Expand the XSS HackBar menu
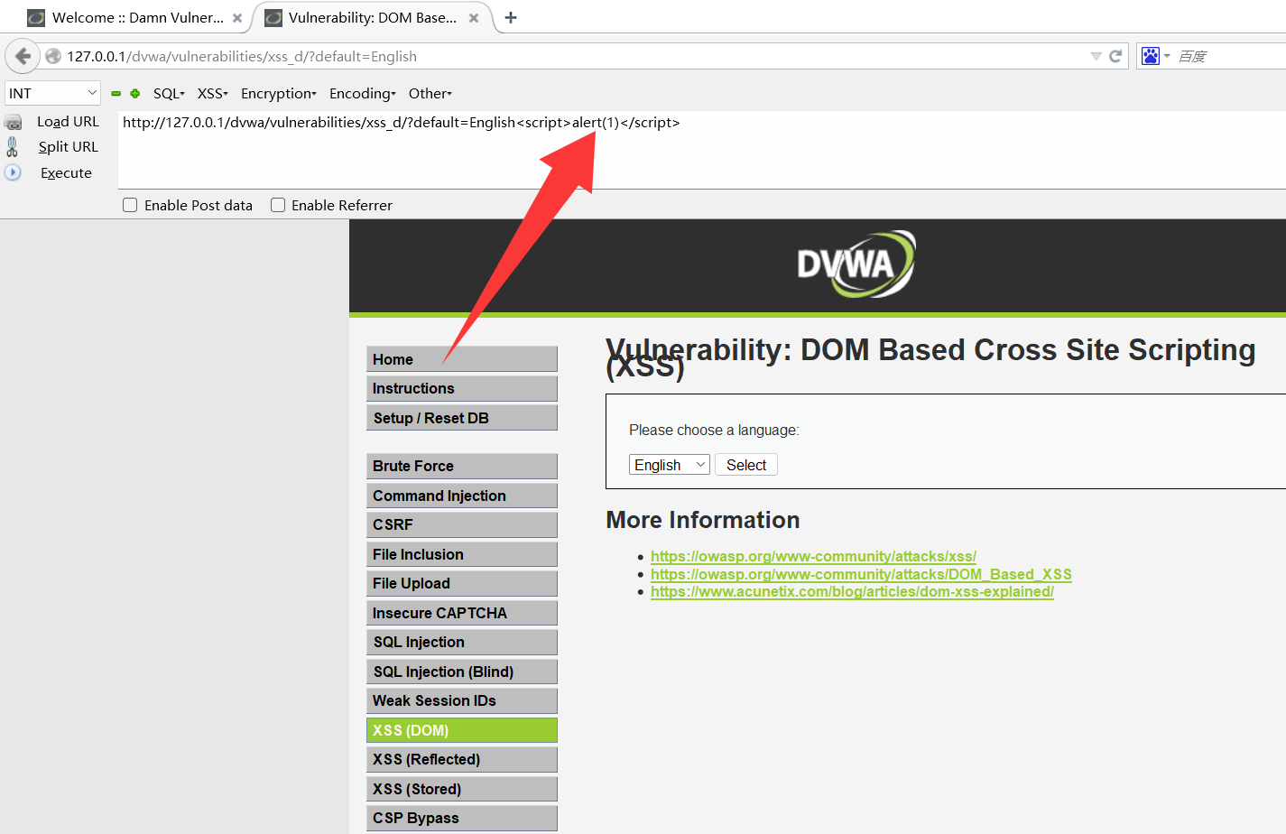Viewport: 1286px width, 834px height. (213, 94)
